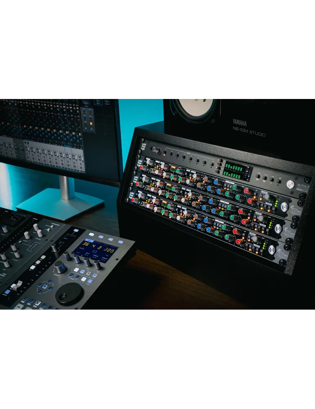Image resolution: width=315 pixels, height=409 pixels.
Task: Hit the rewind transport button at controller's bottom edge
Action: [x=19, y=307]
